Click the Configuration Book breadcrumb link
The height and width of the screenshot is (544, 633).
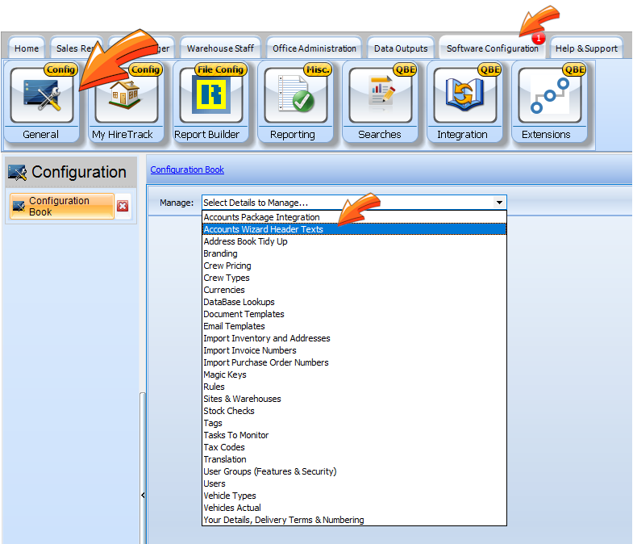coord(187,169)
